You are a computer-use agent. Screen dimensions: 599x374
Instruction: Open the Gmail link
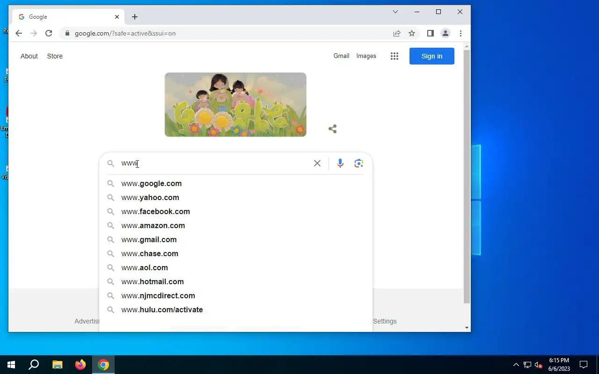coord(341,56)
